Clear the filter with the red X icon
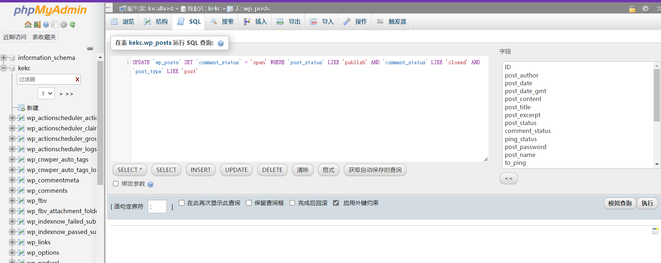This screenshot has width=661, height=263. coord(77,80)
